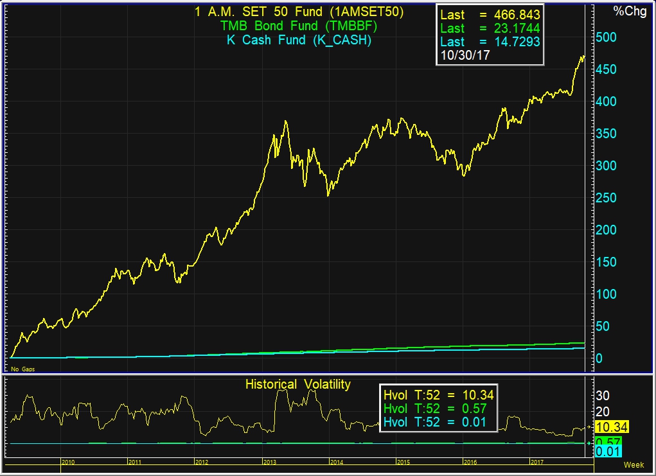Open the Week interval label

click(634, 464)
